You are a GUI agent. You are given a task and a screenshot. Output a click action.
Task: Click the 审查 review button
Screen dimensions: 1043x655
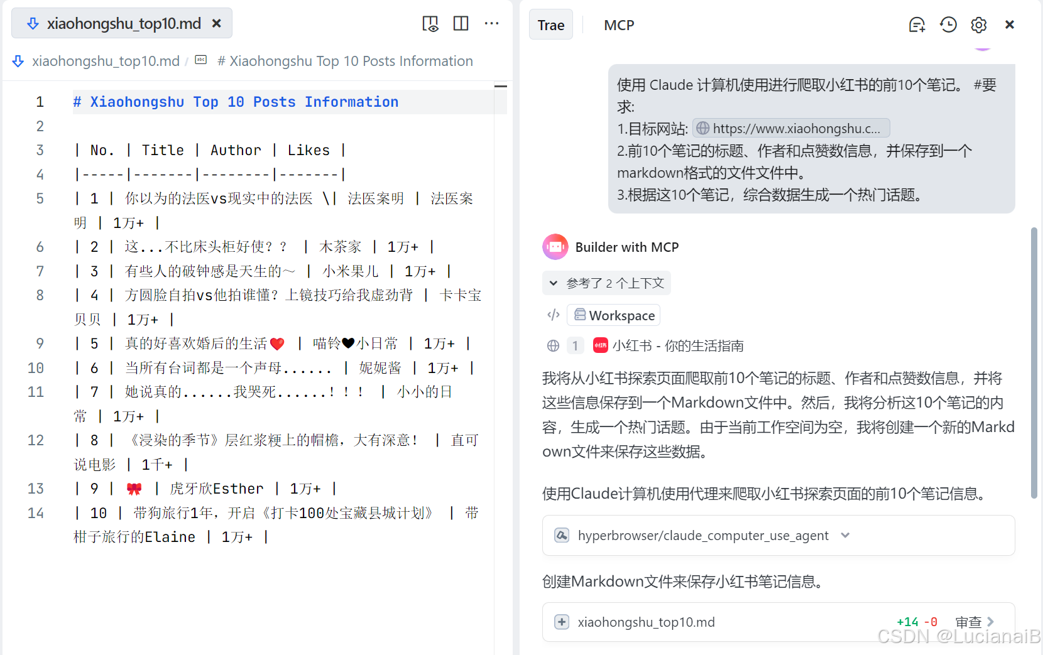(969, 622)
